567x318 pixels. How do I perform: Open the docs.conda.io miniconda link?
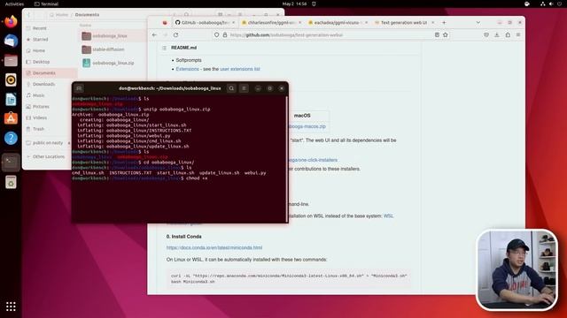point(214,247)
